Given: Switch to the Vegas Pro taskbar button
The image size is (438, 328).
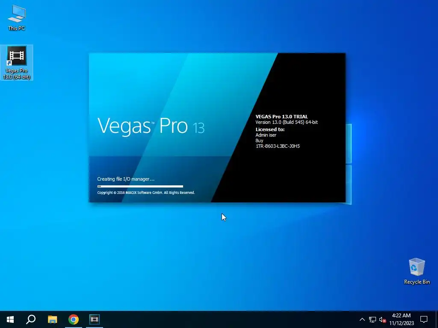Looking at the screenshot, I should [95, 319].
